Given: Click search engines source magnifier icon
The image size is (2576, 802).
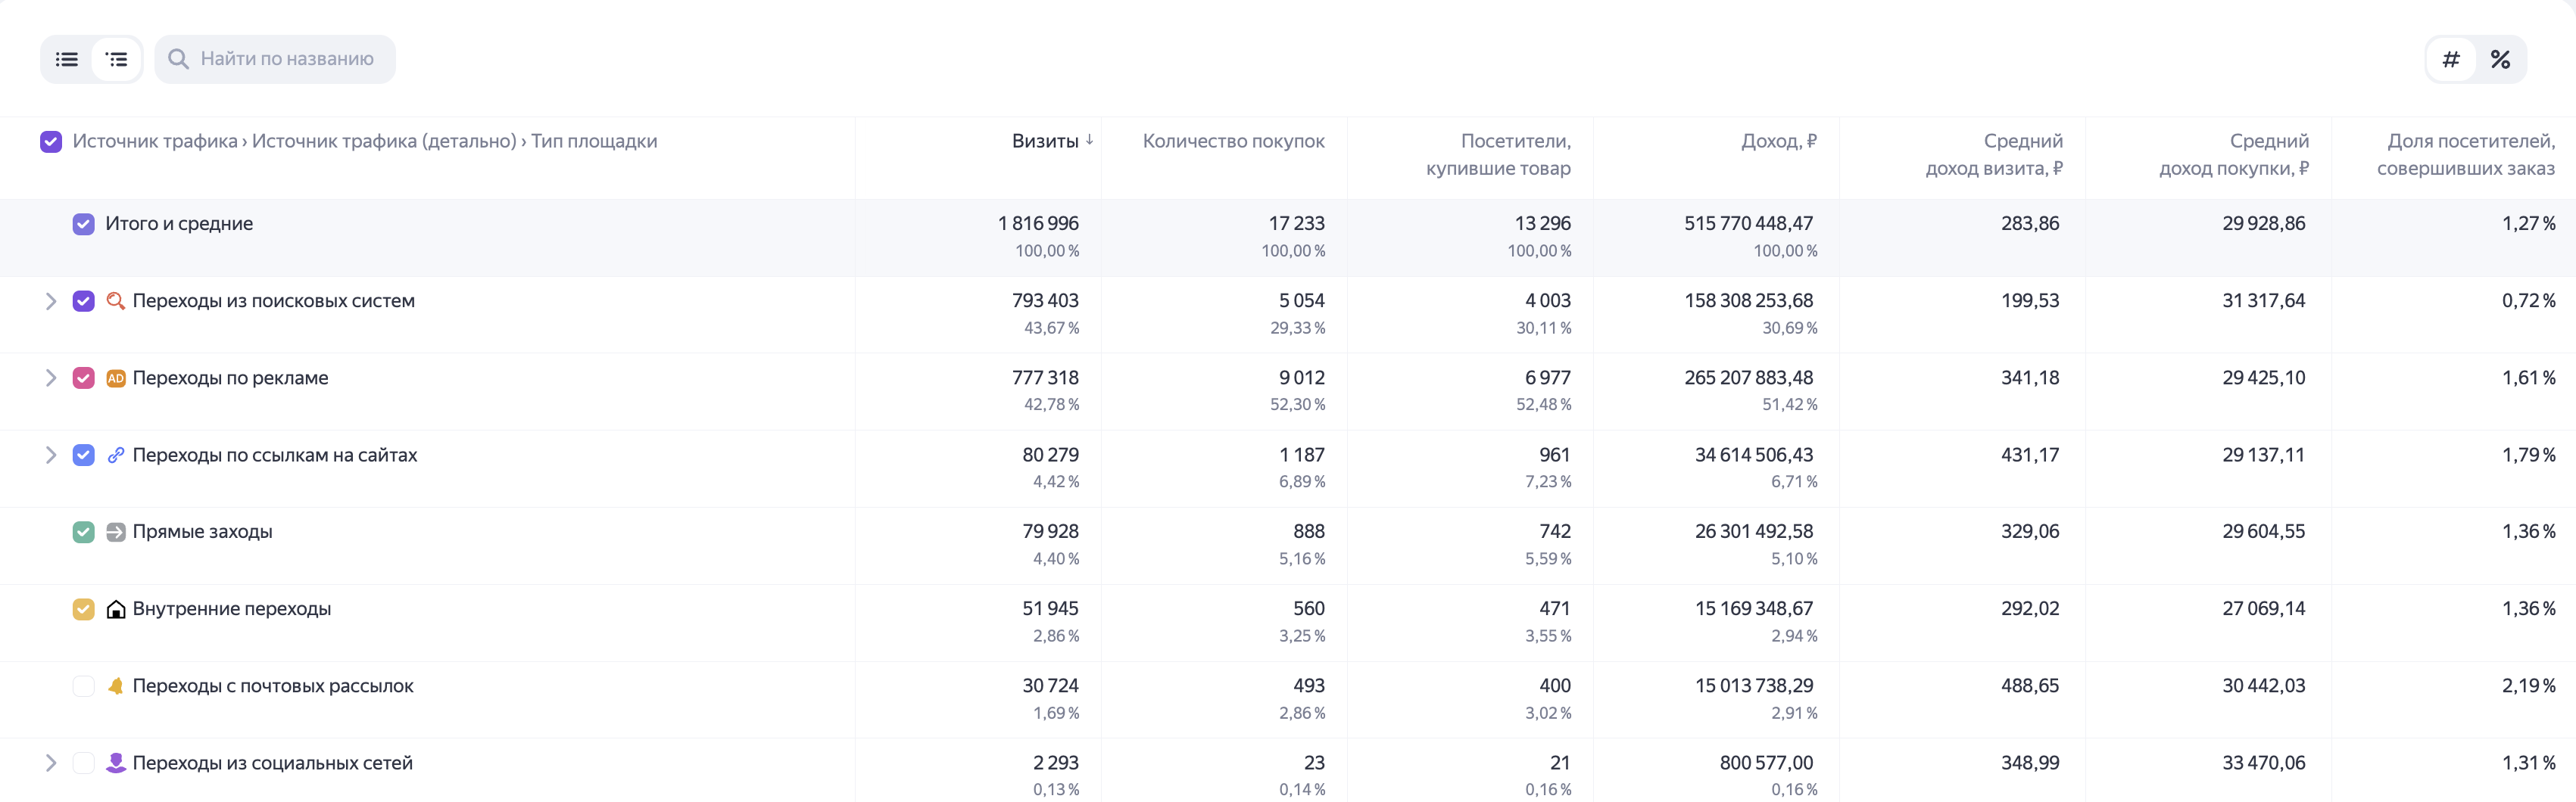Looking at the screenshot, I should pos(116,300).
